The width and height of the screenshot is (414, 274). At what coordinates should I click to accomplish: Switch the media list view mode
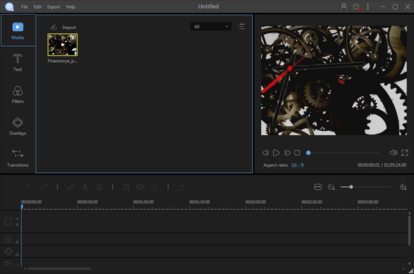tap(241, 26)
